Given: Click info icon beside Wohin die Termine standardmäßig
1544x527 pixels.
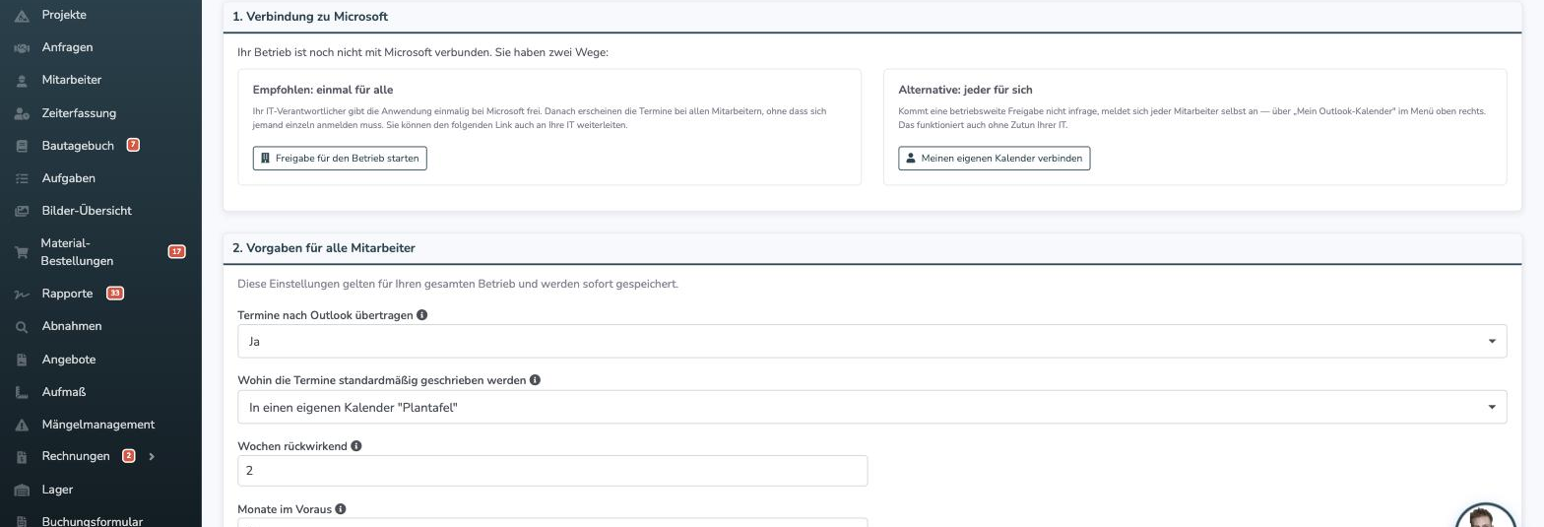Looking at the screenshot, I should coord(536,380).
